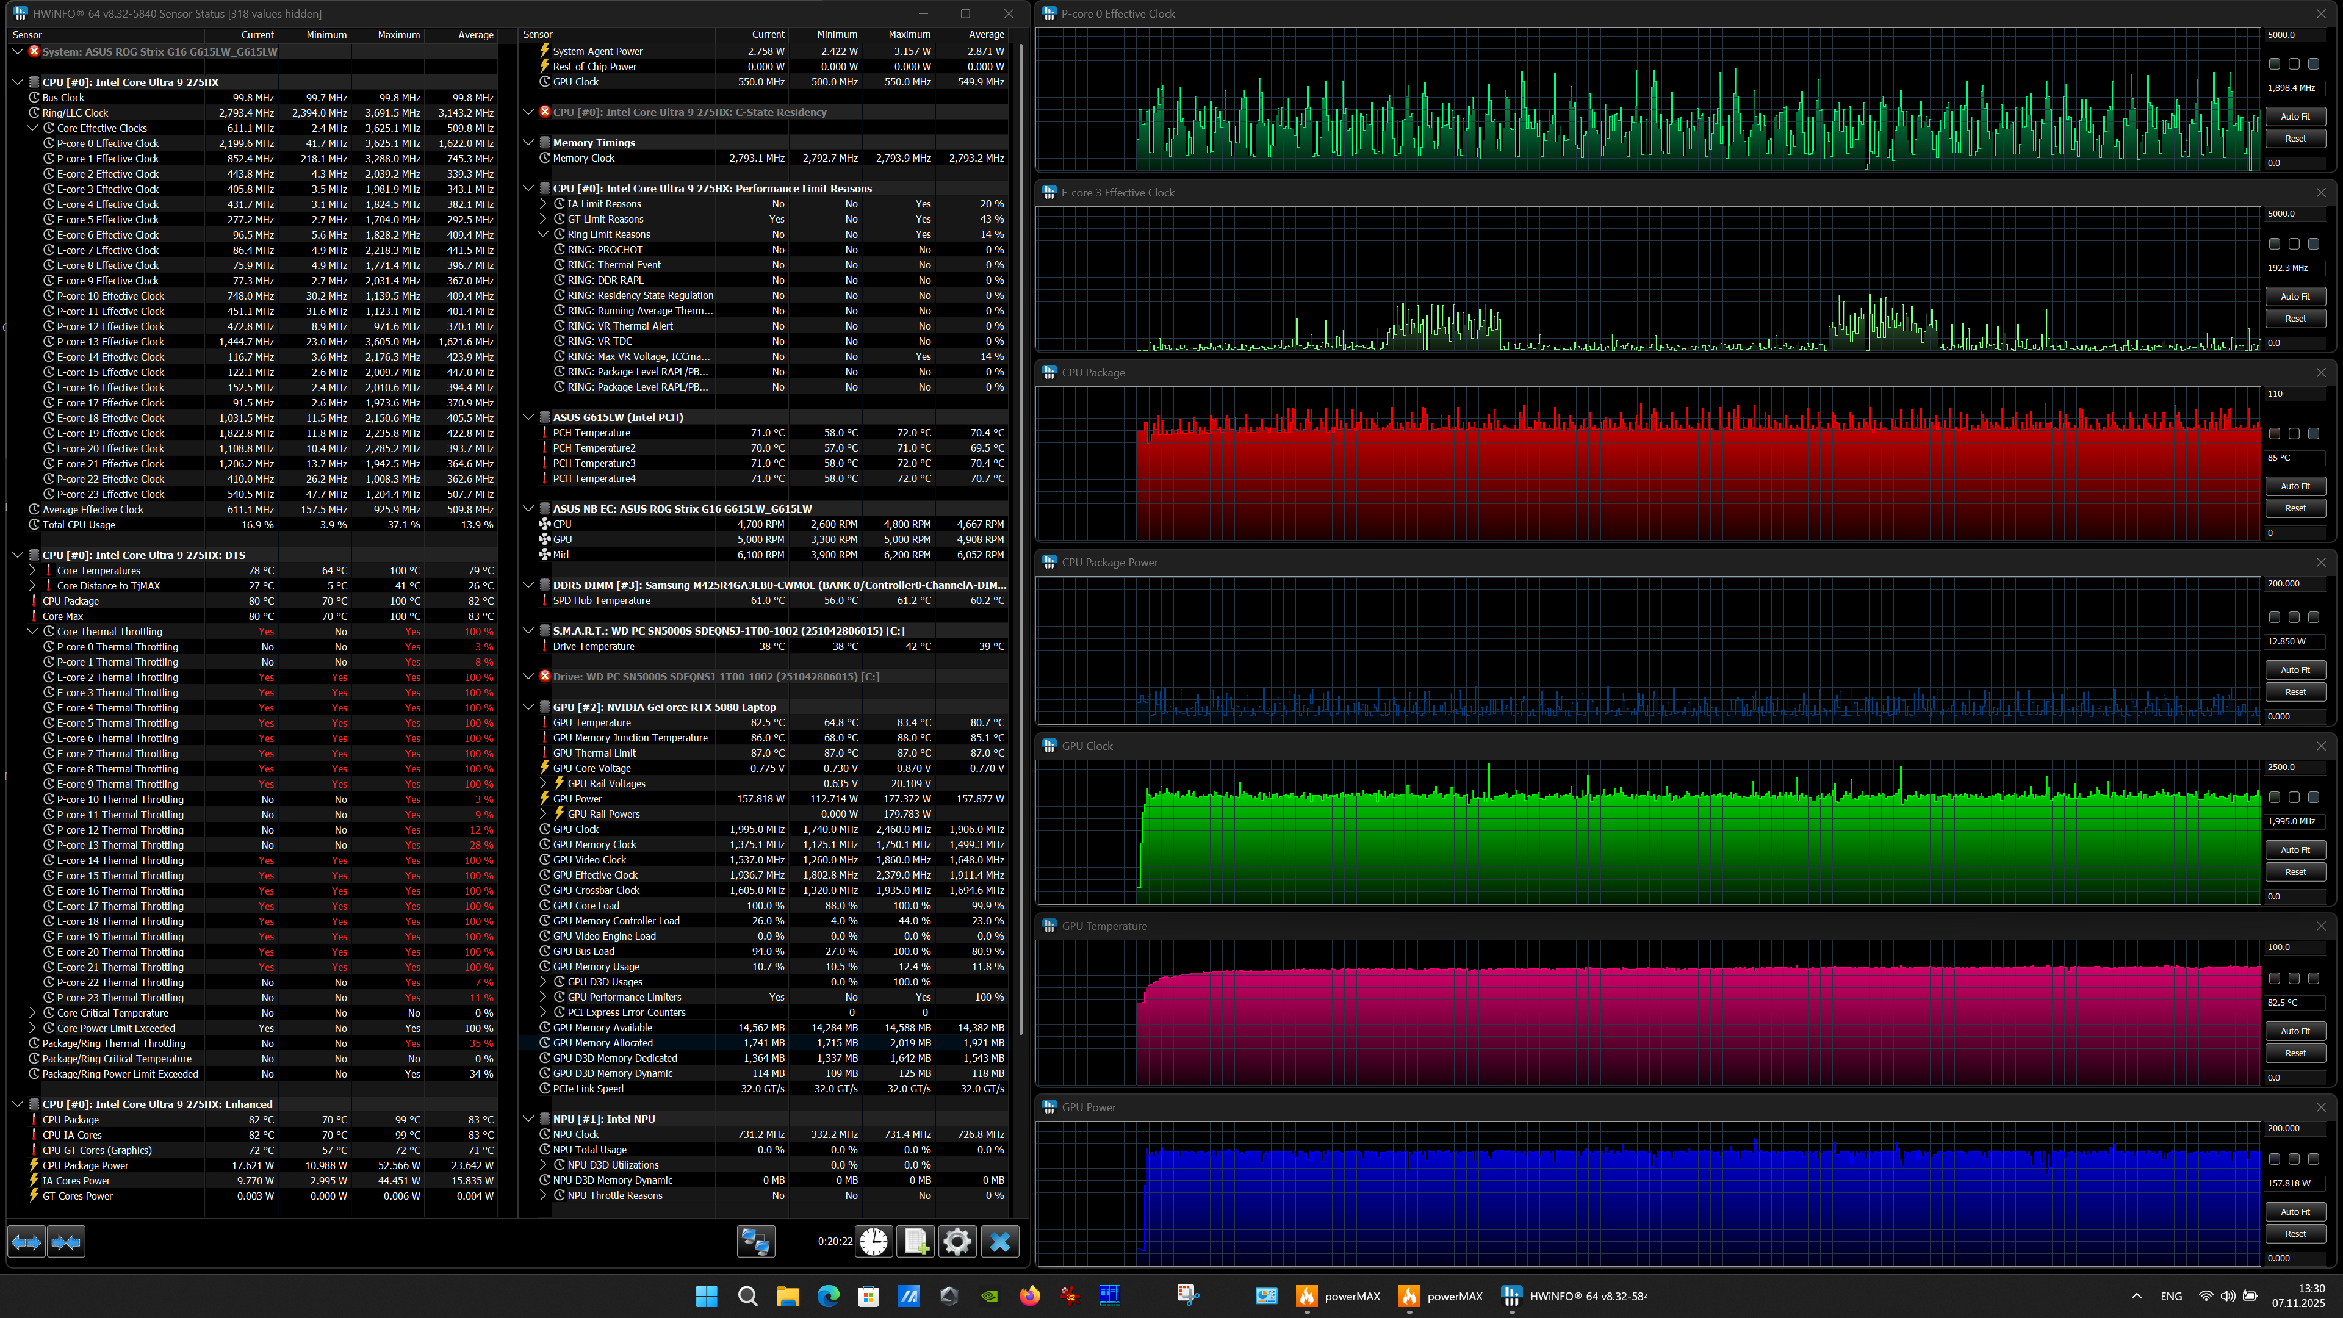Viewport: 2343px width, 1318px height.
Task: Expand the IA Limit Reasons node
Action: pyautogui.click(x=543, y=204)
